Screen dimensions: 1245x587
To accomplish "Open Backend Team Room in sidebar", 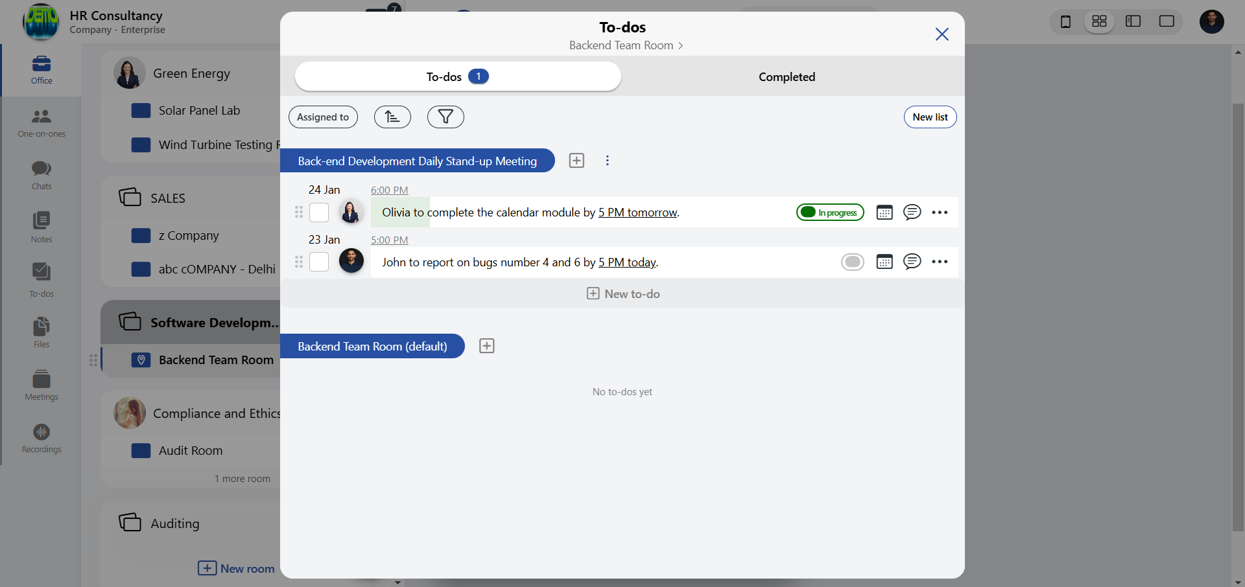I will (216, 360).
